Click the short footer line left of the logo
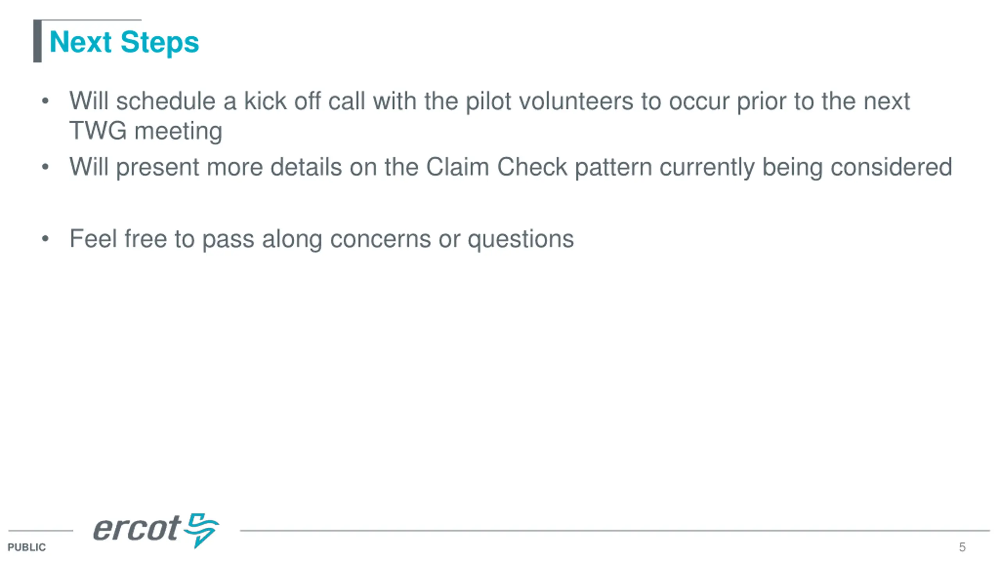The height and width of the screenshot is (562, 1000). coord(41,530)
